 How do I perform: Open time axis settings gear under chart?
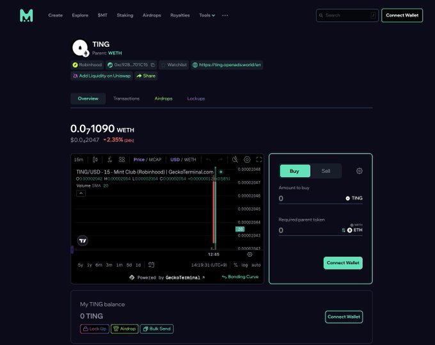(249, 255)
